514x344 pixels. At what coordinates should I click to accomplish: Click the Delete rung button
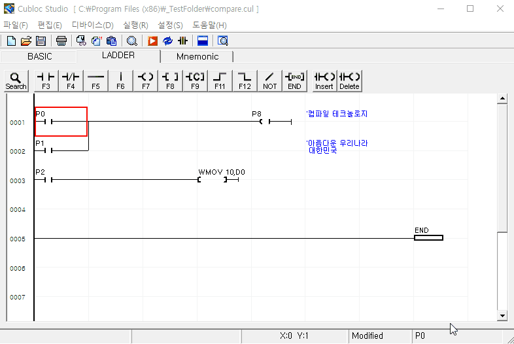pos(349,80)
